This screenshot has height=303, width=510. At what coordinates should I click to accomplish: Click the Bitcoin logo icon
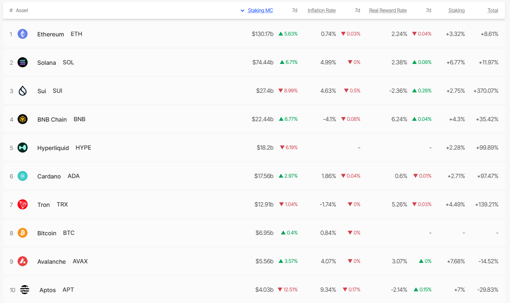23,233
